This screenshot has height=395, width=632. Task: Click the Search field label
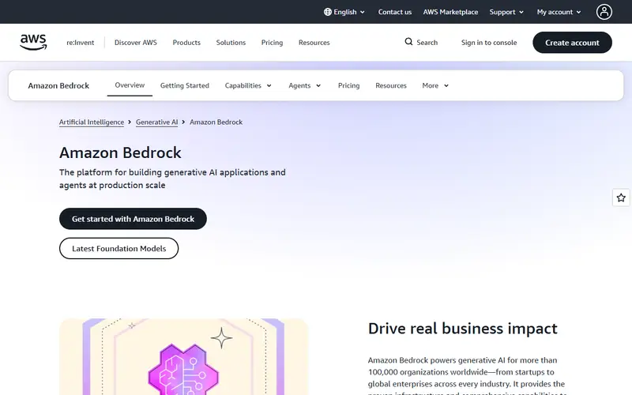pos(427,43)
